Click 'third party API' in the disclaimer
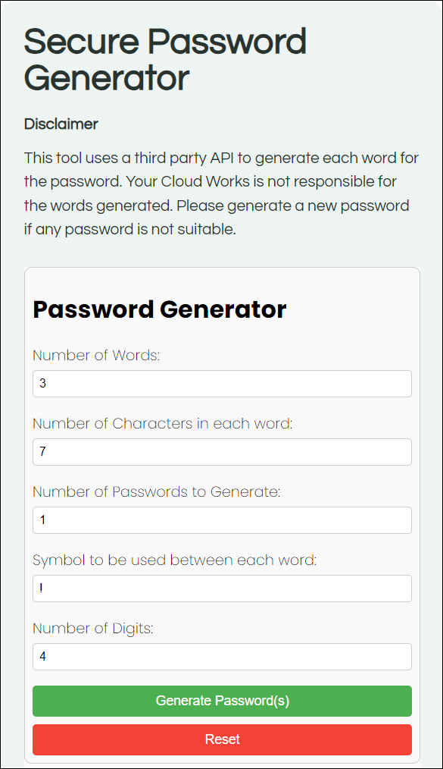This screenshot has width=443, height=769. pos(185,158)
